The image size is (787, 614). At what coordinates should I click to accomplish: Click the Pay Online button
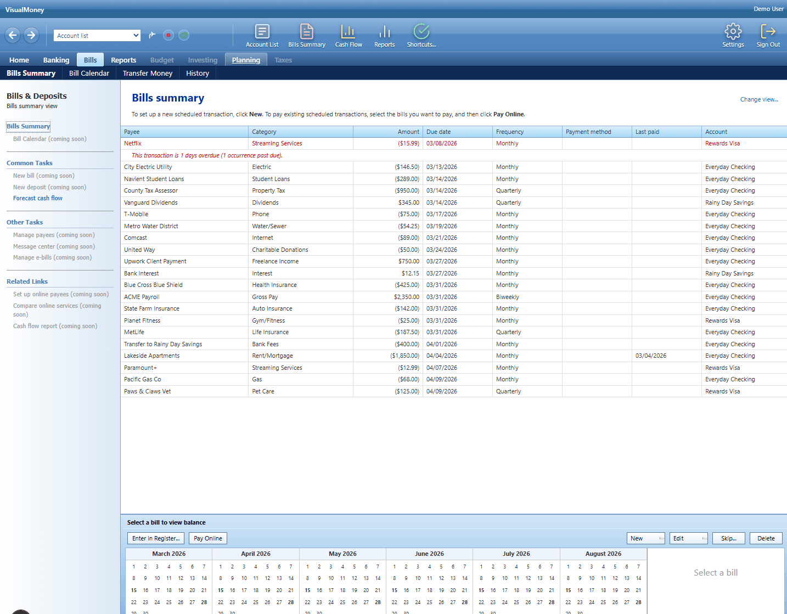207,538
